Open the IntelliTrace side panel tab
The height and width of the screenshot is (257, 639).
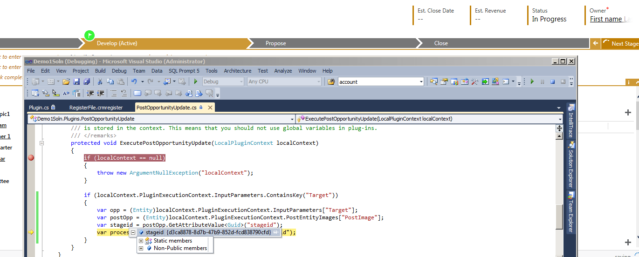[x=571, y=121]
